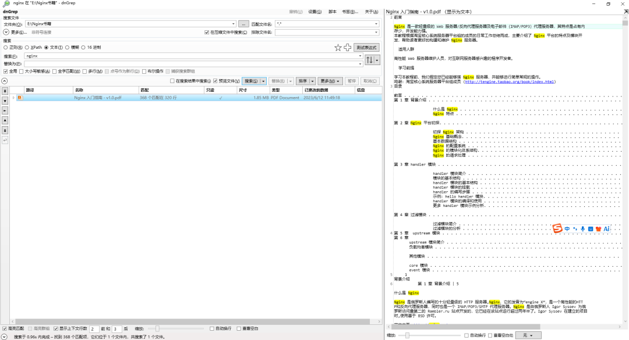The image size is (629, 340).
Task: Toggle the 大小写敏感 case-sensitive checkbox
Action: click(x=22, y=71)
